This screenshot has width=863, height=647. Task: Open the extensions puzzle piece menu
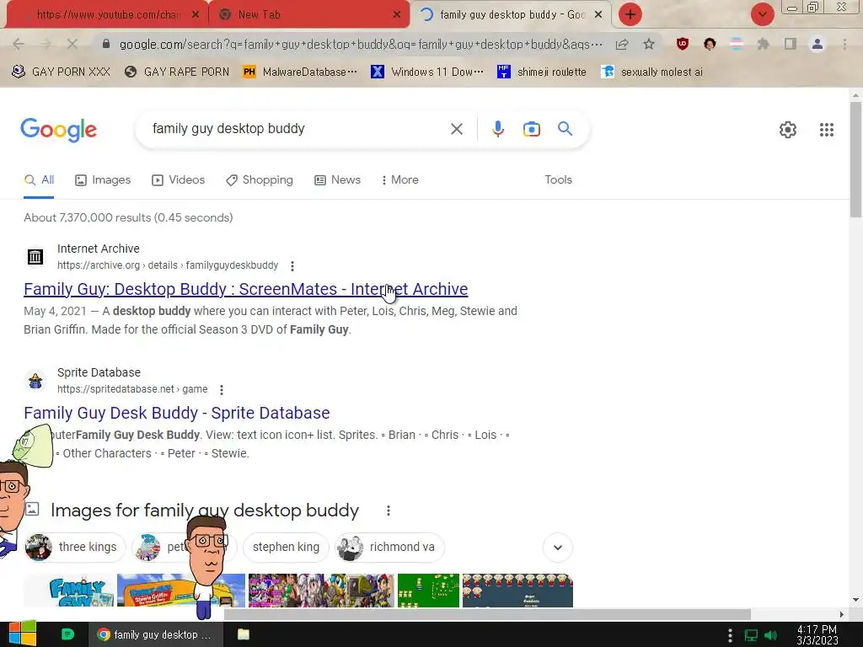click(763, 44)
